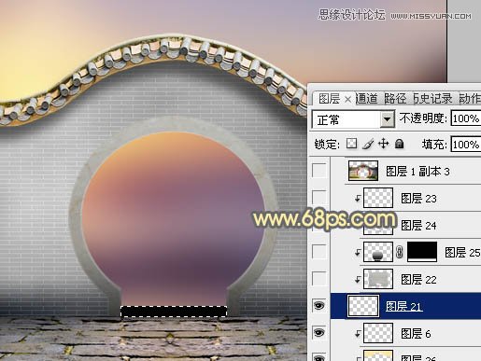
Task: Select the 图层 6 thumbnail
Action: (378, 333)
